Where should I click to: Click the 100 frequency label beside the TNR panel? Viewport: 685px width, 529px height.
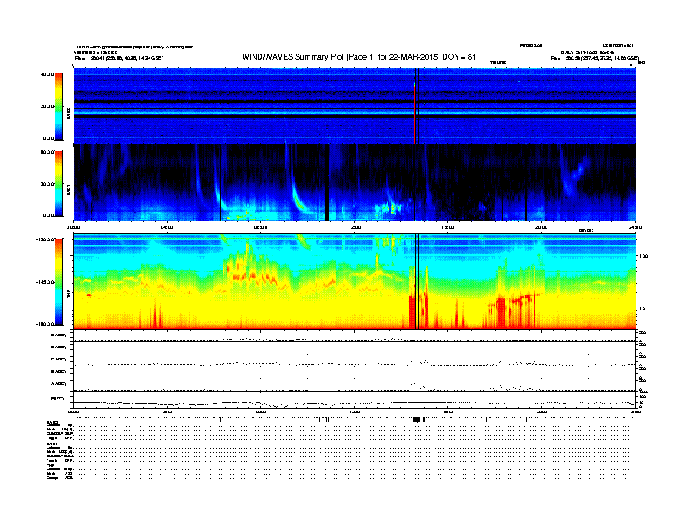(x=643, y=256)
